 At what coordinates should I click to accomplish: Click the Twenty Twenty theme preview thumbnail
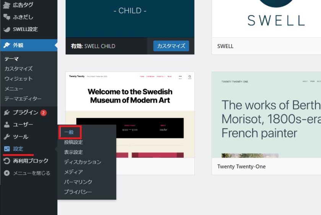point(130,115)
